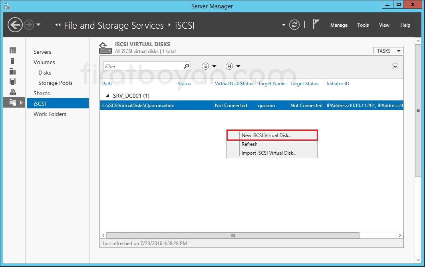Image resolution: width=425 pixels, height=267 pixels.
Task: Open the fourth sidebar role icon above File and Storage
Action: point(13,81)
